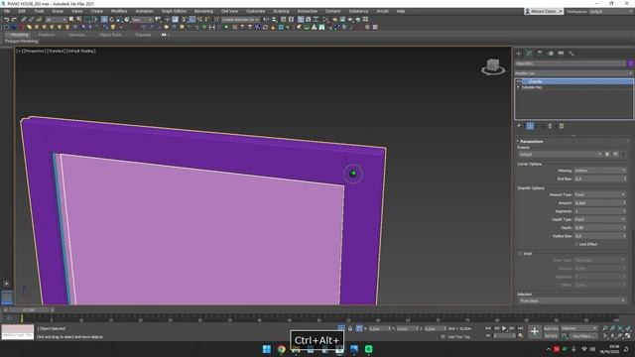The image size is (635, 357).
Task: Enable the Inset checkbox
Action: click(x=520, y=254)
